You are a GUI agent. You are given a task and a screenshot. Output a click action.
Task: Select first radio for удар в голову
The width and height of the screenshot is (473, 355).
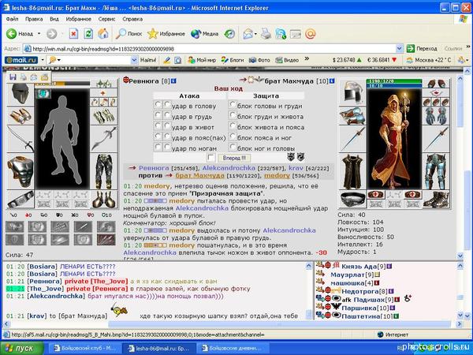coord(158,105)
